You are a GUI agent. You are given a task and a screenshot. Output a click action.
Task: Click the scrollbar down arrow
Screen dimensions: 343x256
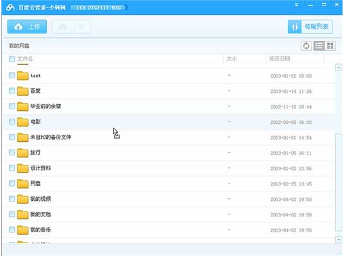[x=339, y=239]
